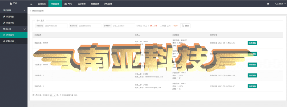
Task: Click 投资人 column header
Action: pos(137,35)
